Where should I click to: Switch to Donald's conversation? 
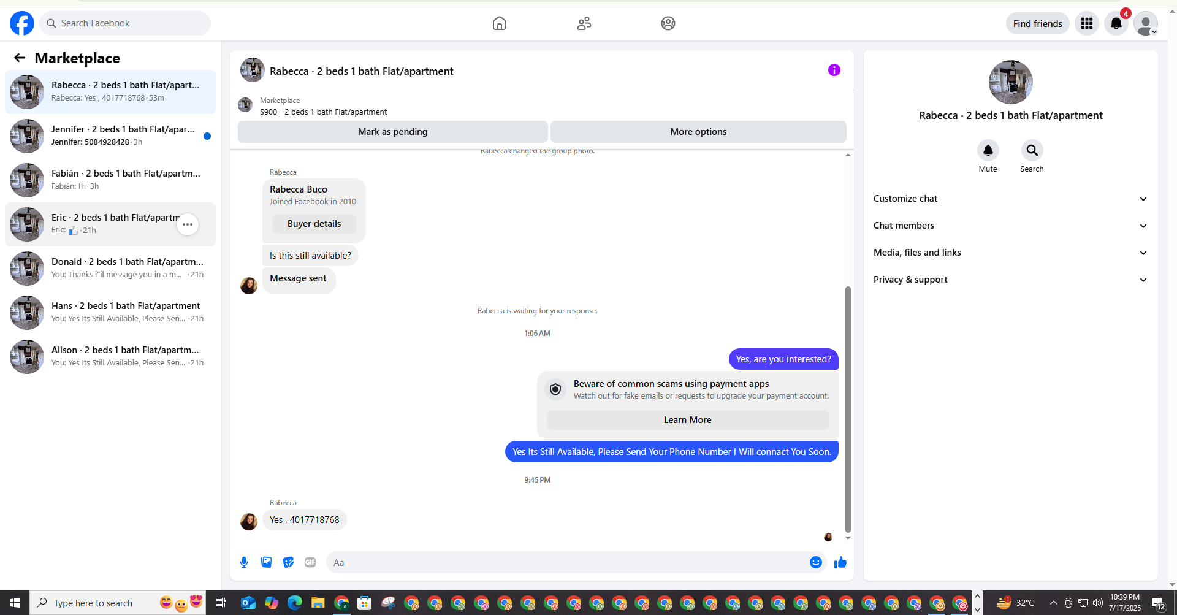[x=110, y=269]
